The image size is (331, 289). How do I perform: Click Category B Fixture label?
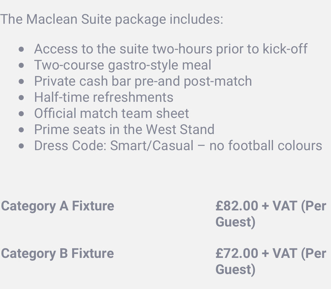[x=57, y=254]
